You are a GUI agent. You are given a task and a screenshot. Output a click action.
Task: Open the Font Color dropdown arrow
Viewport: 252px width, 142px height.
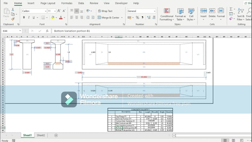(x=64, y=17)
